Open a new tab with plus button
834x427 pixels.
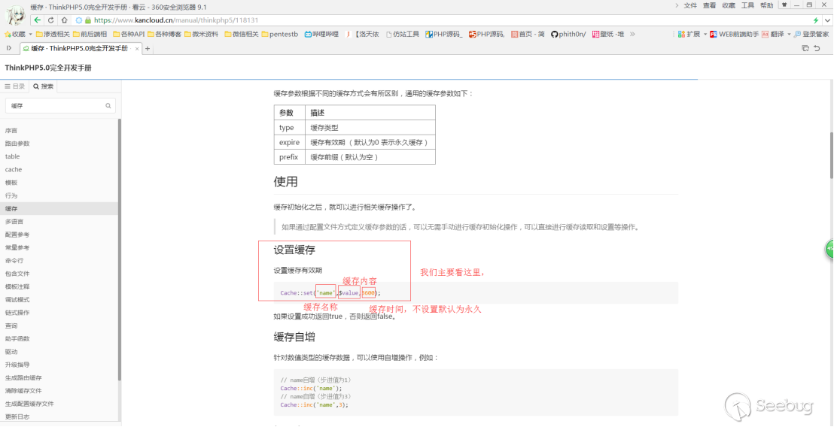click(148, 48)
